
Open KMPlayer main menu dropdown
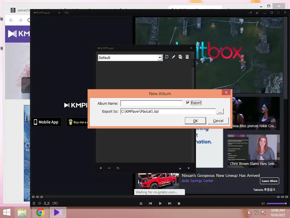[43, 13]
